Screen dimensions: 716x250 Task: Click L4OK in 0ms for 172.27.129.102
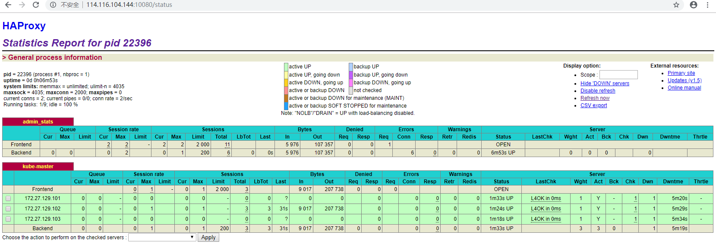pyautogui.click(x=546, y=209)
